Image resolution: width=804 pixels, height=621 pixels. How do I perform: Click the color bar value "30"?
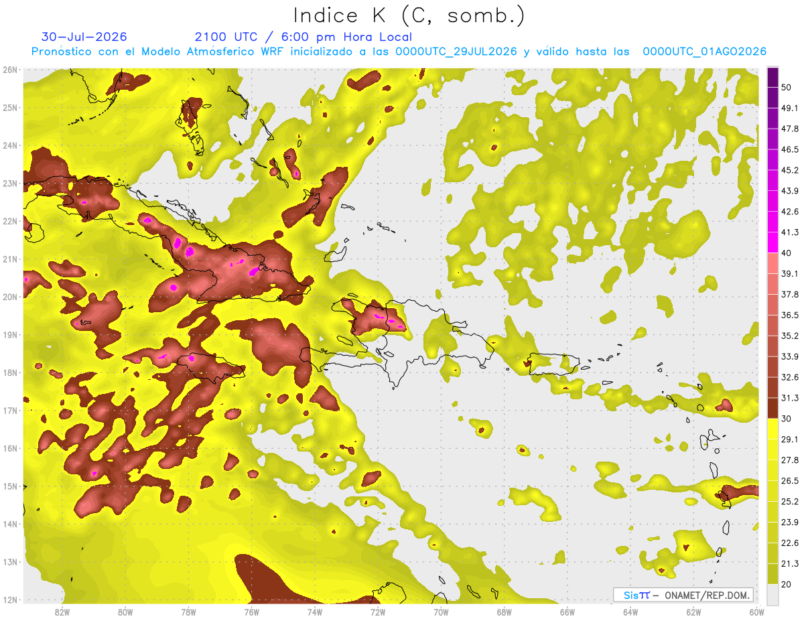[786, 419]
